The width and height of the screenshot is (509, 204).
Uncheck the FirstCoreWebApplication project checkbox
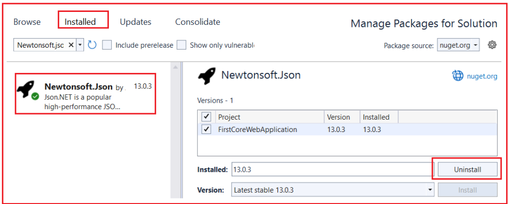pos(206,130)
